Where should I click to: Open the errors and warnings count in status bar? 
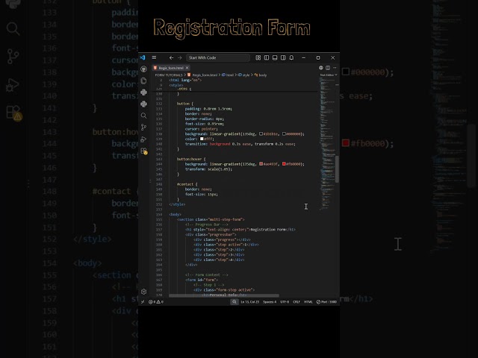pos(156,301)
